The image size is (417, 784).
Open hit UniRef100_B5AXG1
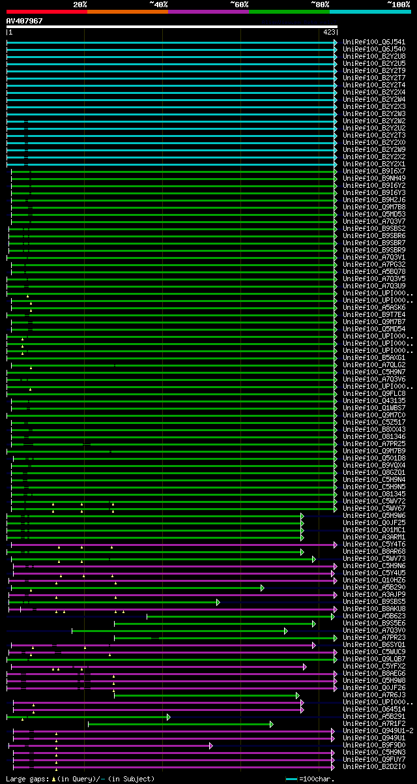[x=375, y=357]
